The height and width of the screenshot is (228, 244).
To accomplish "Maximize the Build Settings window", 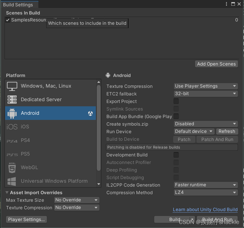I will pyautogui.click(x=233, y=4).
